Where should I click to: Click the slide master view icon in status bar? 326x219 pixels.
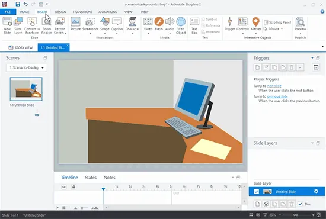(x=258, y=215)
